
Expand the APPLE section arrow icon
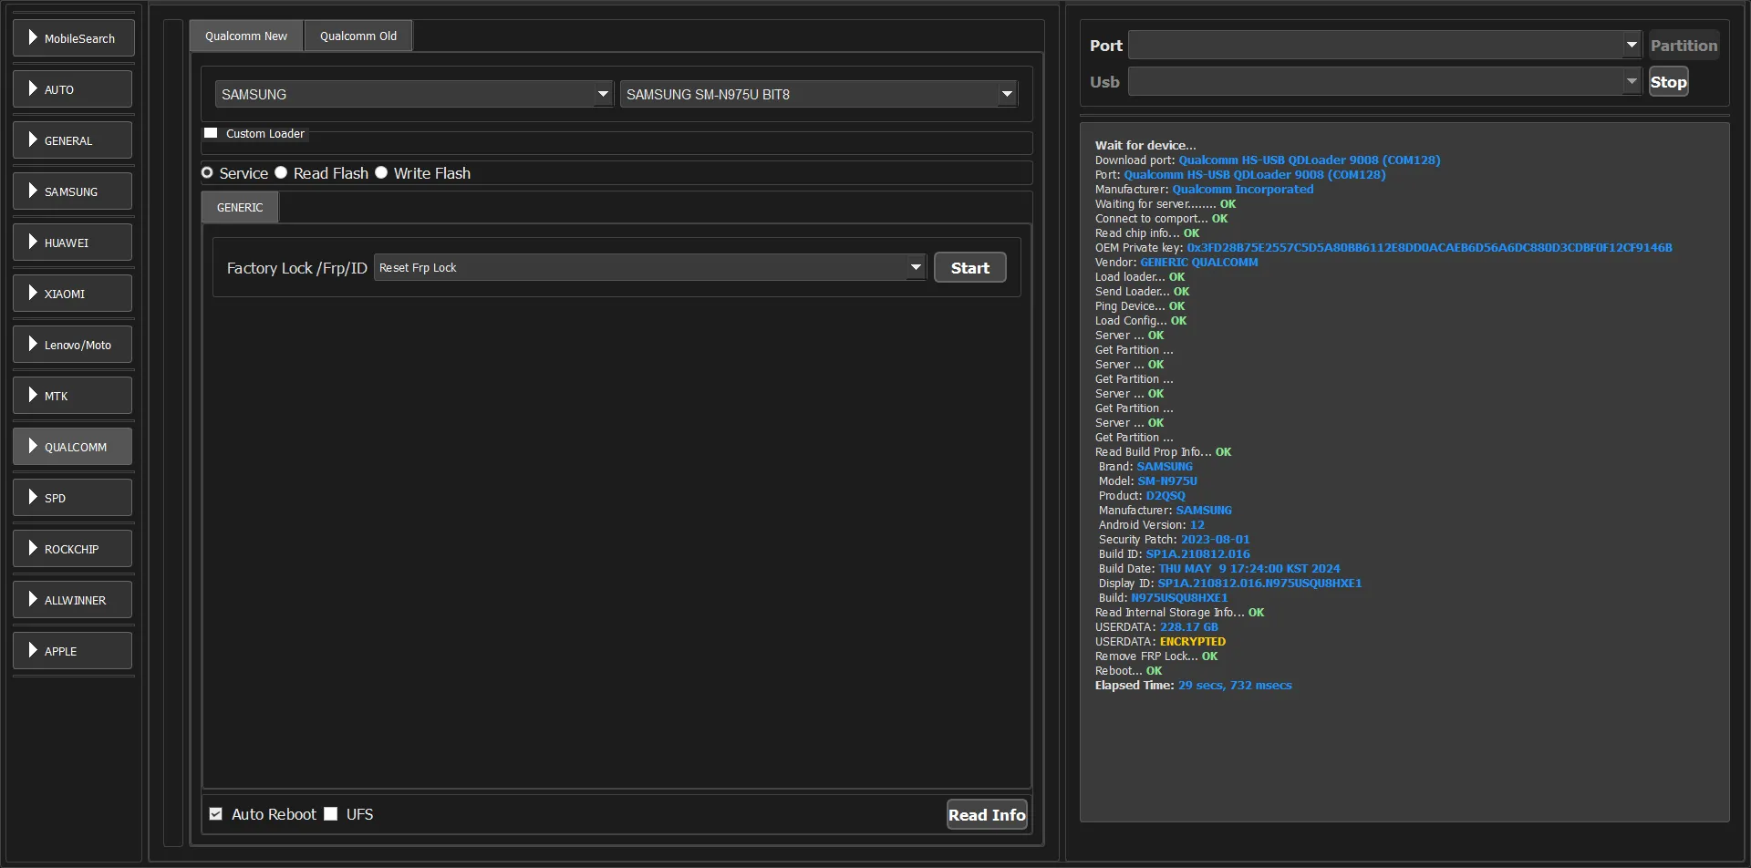[x=33, y=651]
